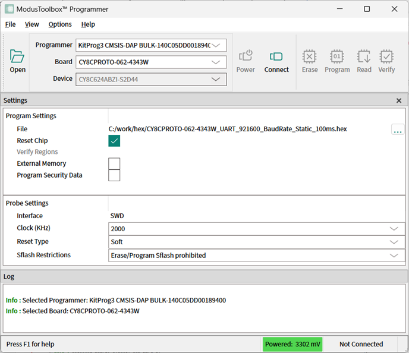The width and height of the screenshot is (409, 353).
Task: Click the Verify chip icon
Action: [386, 56]
